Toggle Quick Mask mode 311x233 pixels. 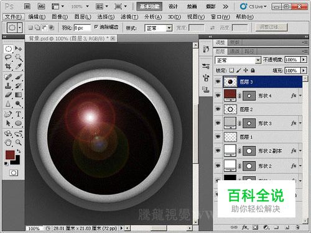pyautogui.click(x=14, y=173)
